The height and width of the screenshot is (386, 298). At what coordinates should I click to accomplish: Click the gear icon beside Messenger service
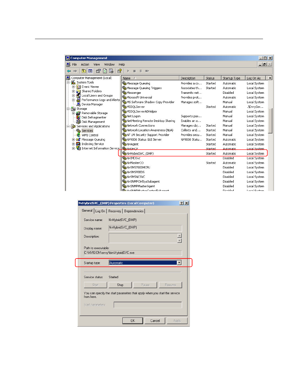point(124,93)
